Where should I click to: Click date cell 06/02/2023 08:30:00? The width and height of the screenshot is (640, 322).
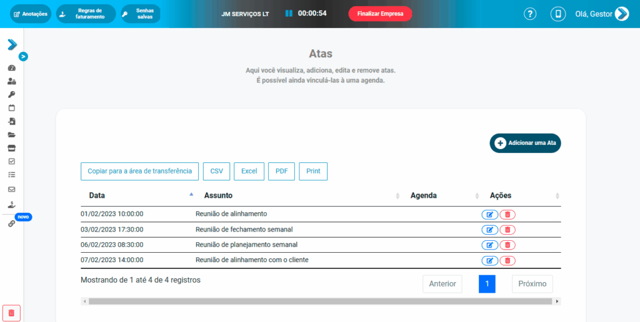click(112, 245)
